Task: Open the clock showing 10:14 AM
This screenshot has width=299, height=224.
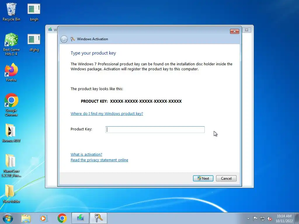Action: (x=284, y=218)
